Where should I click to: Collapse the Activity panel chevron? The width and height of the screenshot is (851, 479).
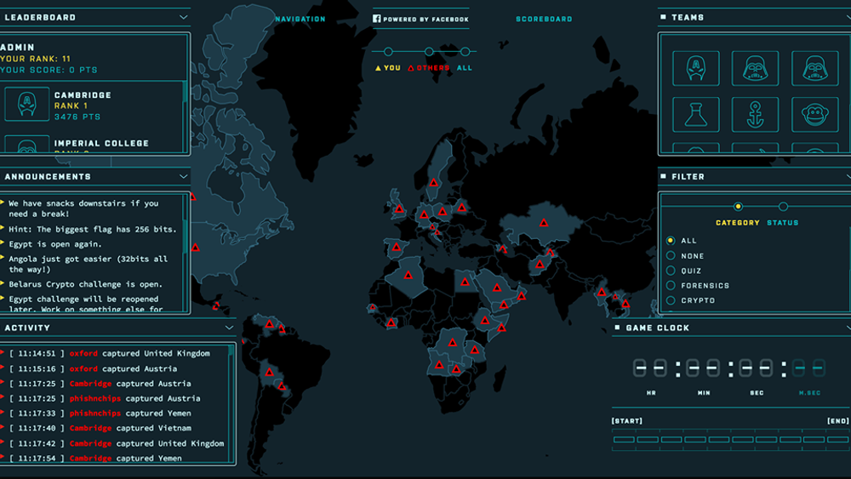(x=229, y=328)
